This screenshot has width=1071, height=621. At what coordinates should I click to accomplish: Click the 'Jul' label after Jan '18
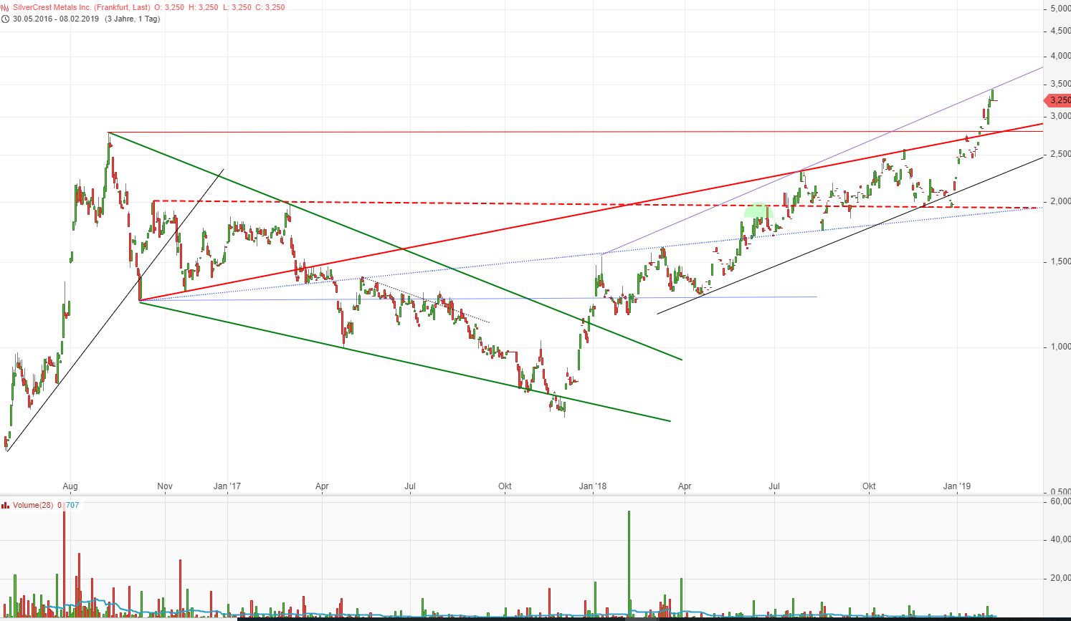(774, 486)
